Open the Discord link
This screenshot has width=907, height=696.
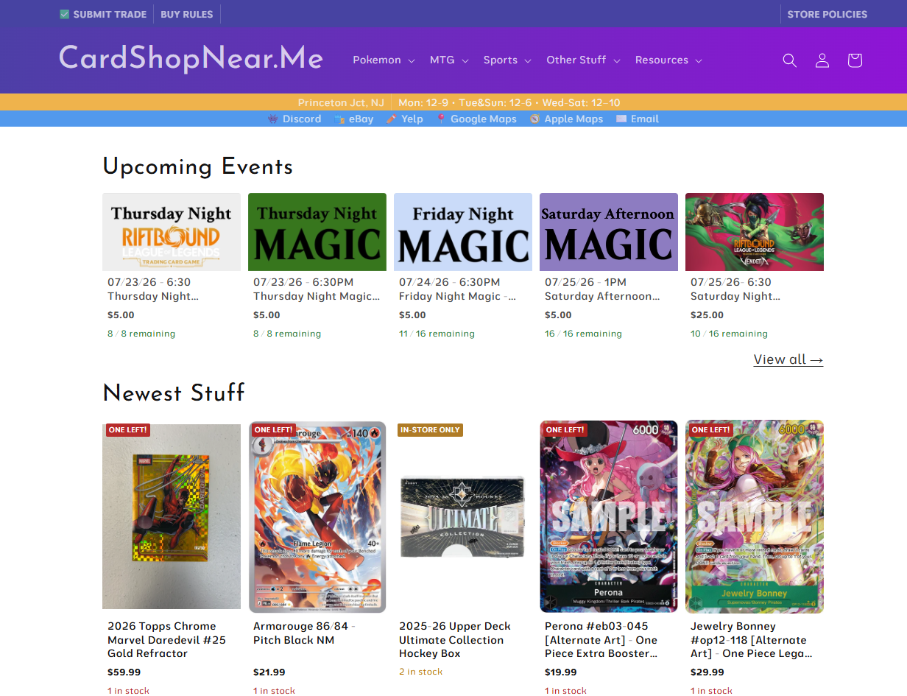pos(302,119)
